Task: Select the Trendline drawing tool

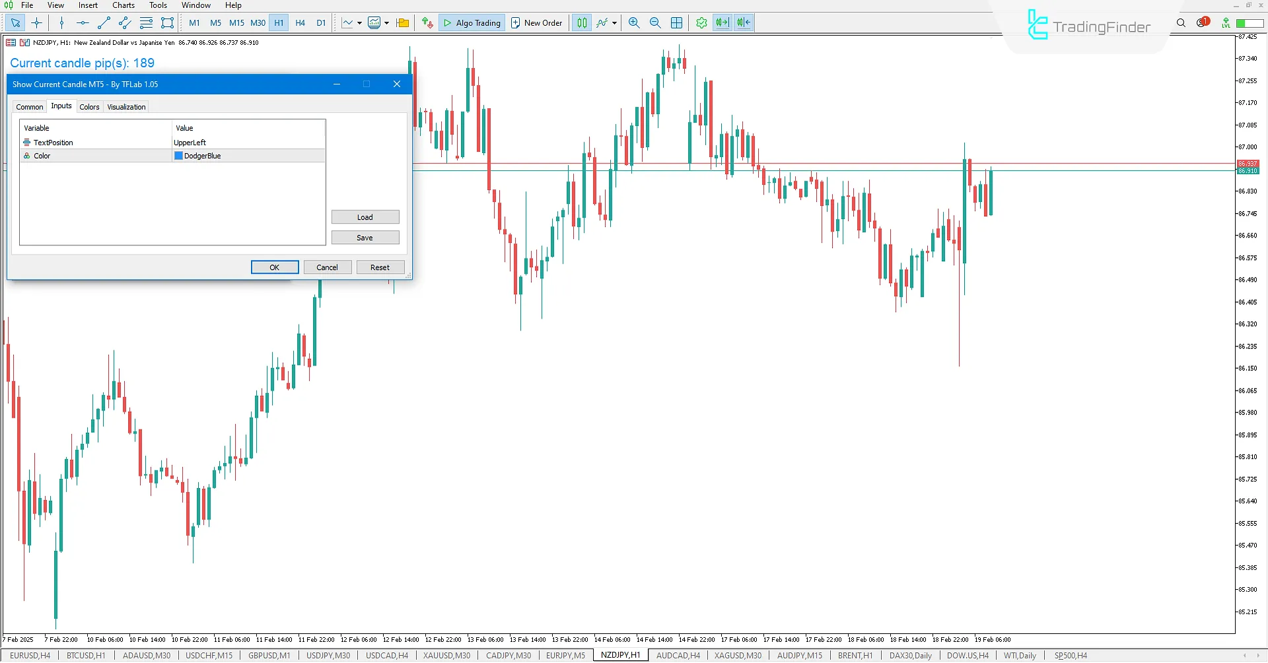Action: pos(103,22)
